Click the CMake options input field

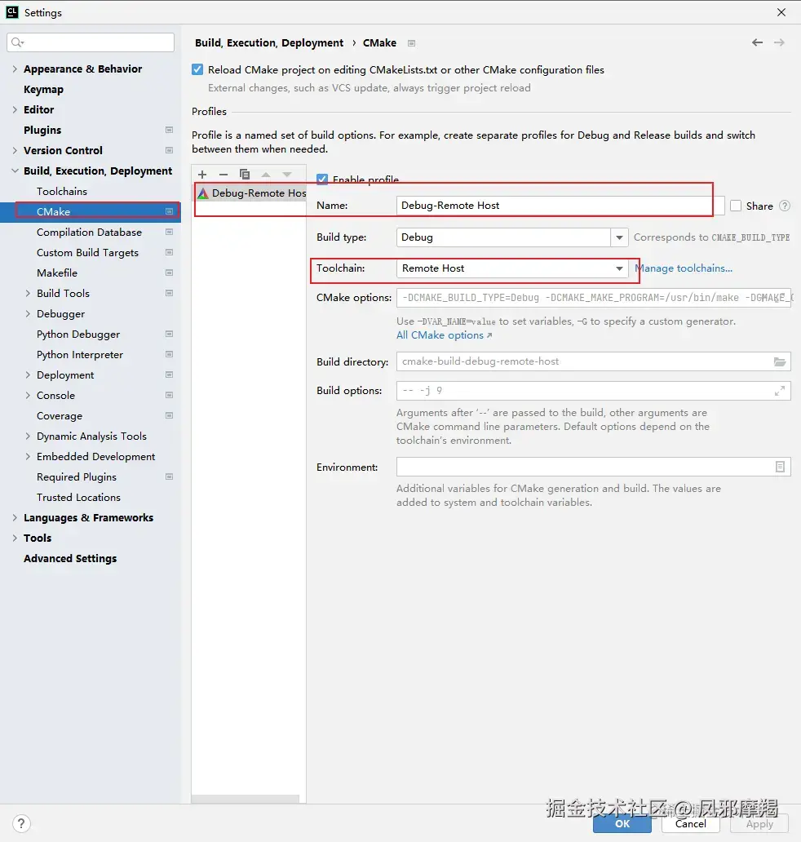point(593,298)
